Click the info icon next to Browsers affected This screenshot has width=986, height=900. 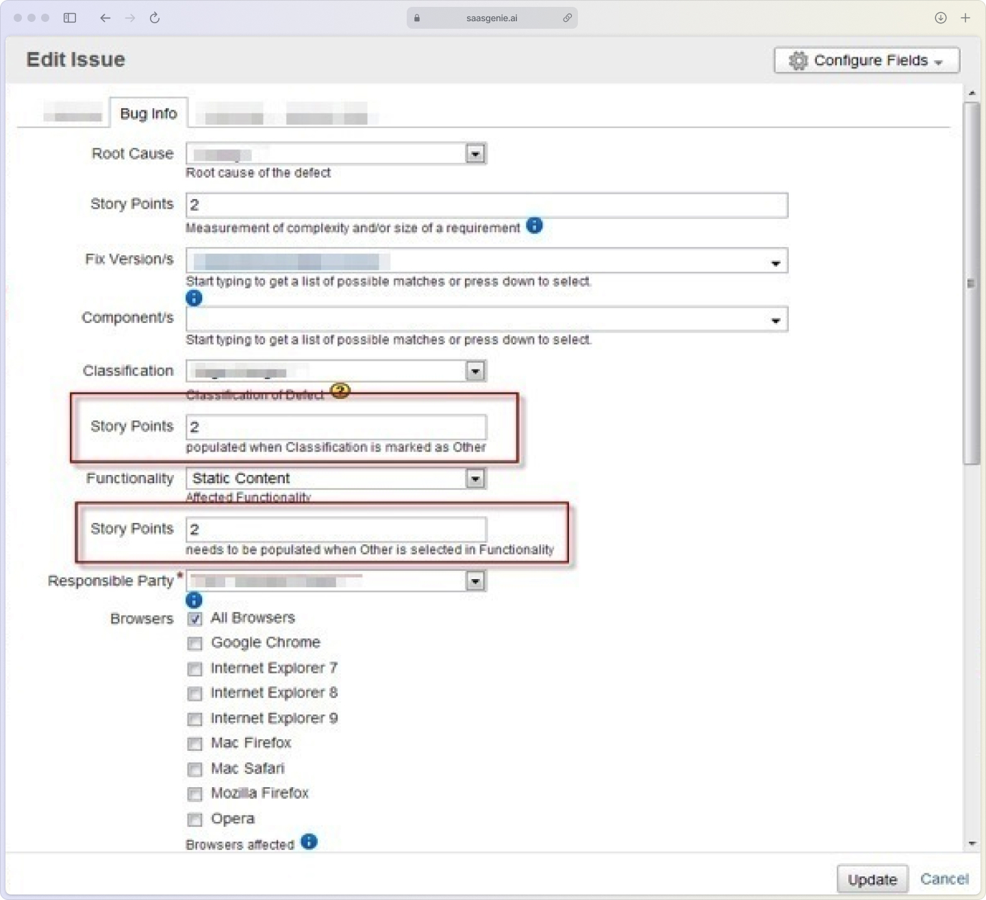(309, 842)
